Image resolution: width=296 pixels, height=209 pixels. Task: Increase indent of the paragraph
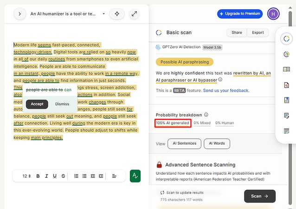pyautogui.click(x=101, y=176)
